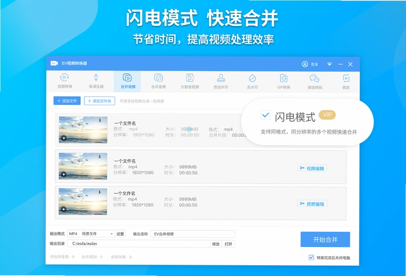Image resolution: width=406 pixels, height=276 pixels.
Task: Toggle 转换完成后关闭电脑 checkbox
Action: 311,257
